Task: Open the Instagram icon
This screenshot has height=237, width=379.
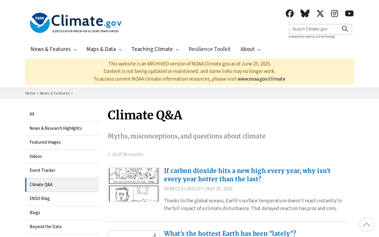Action: [x=335, y=13]
